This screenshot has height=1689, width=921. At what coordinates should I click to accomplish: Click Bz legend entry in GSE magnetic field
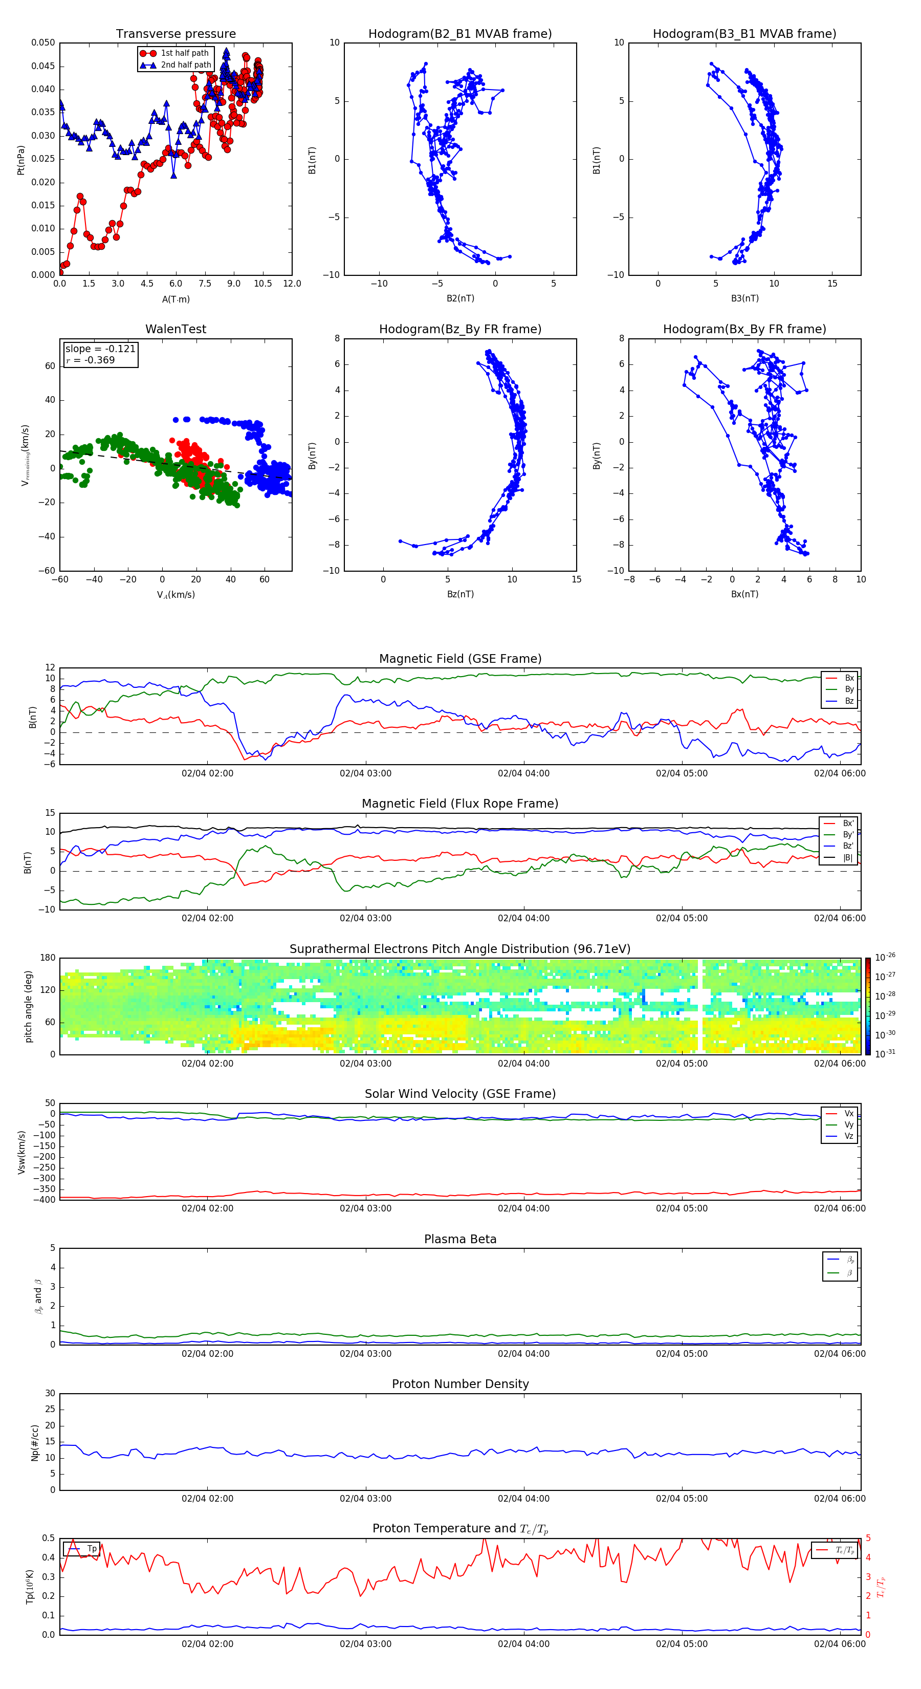(x=840, y=701)
